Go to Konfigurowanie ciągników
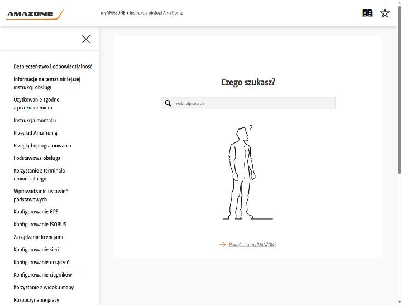The height and width of the screenshot is (305, 402). click(43, 275)
